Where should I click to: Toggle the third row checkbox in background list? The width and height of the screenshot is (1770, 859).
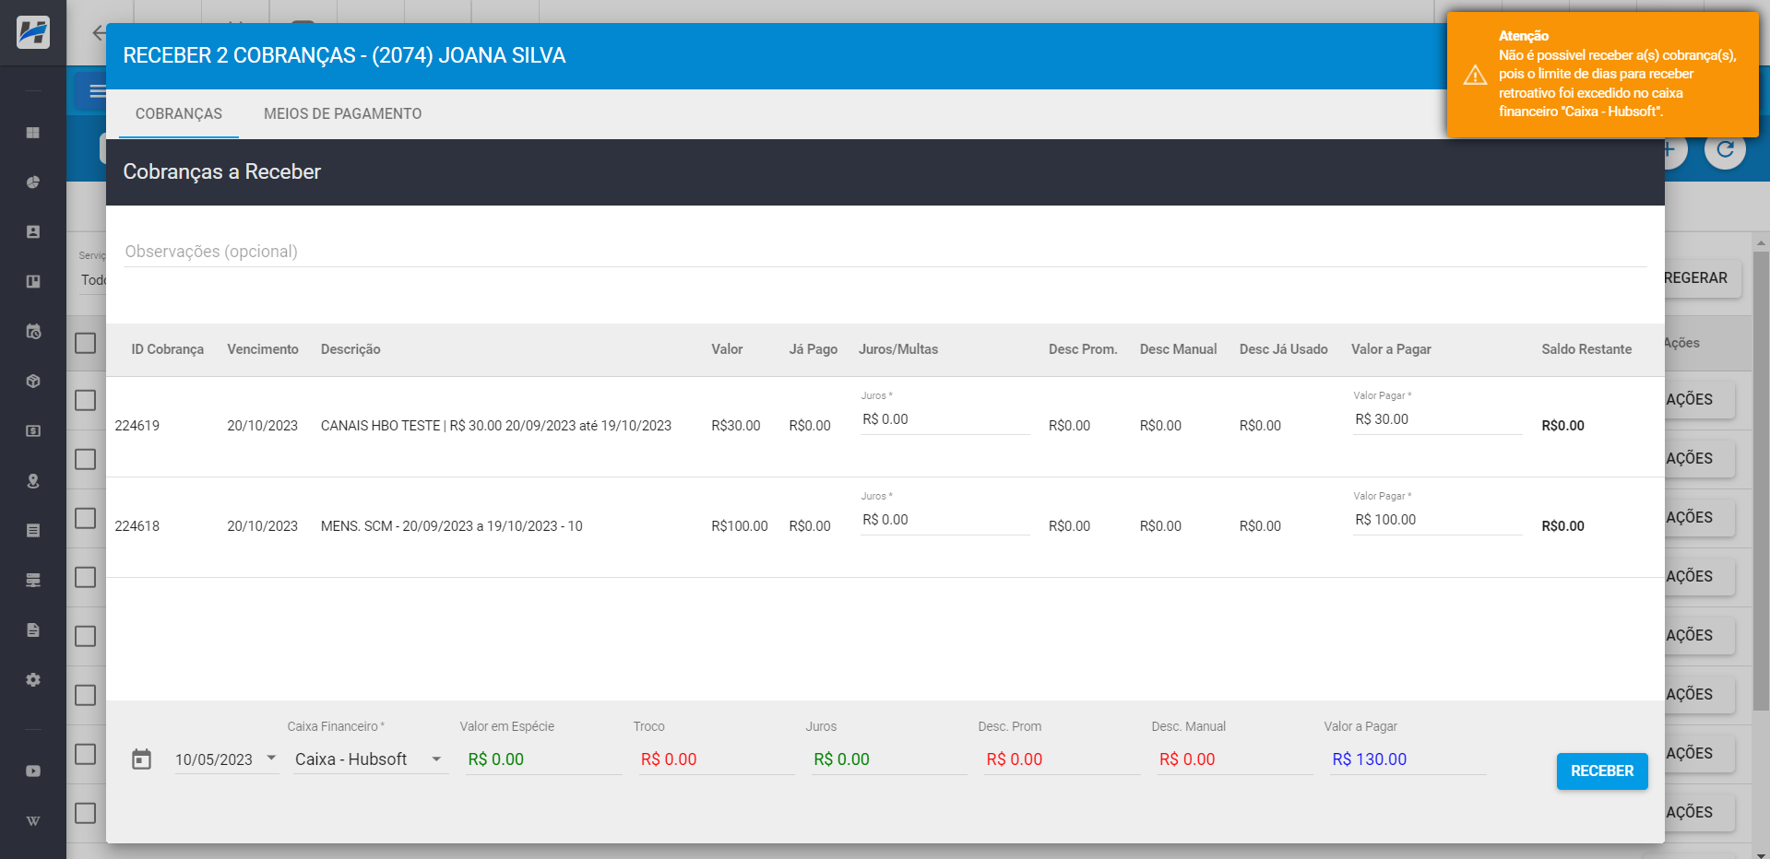coord(86,518)
